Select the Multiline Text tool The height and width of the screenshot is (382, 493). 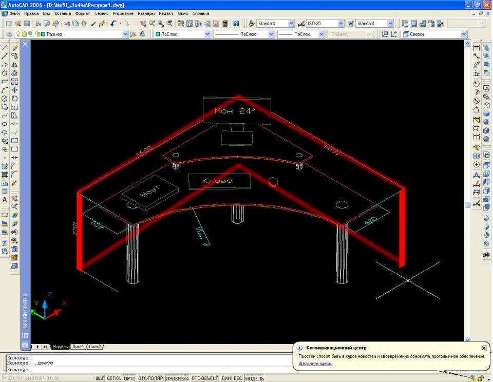(5, 200)
